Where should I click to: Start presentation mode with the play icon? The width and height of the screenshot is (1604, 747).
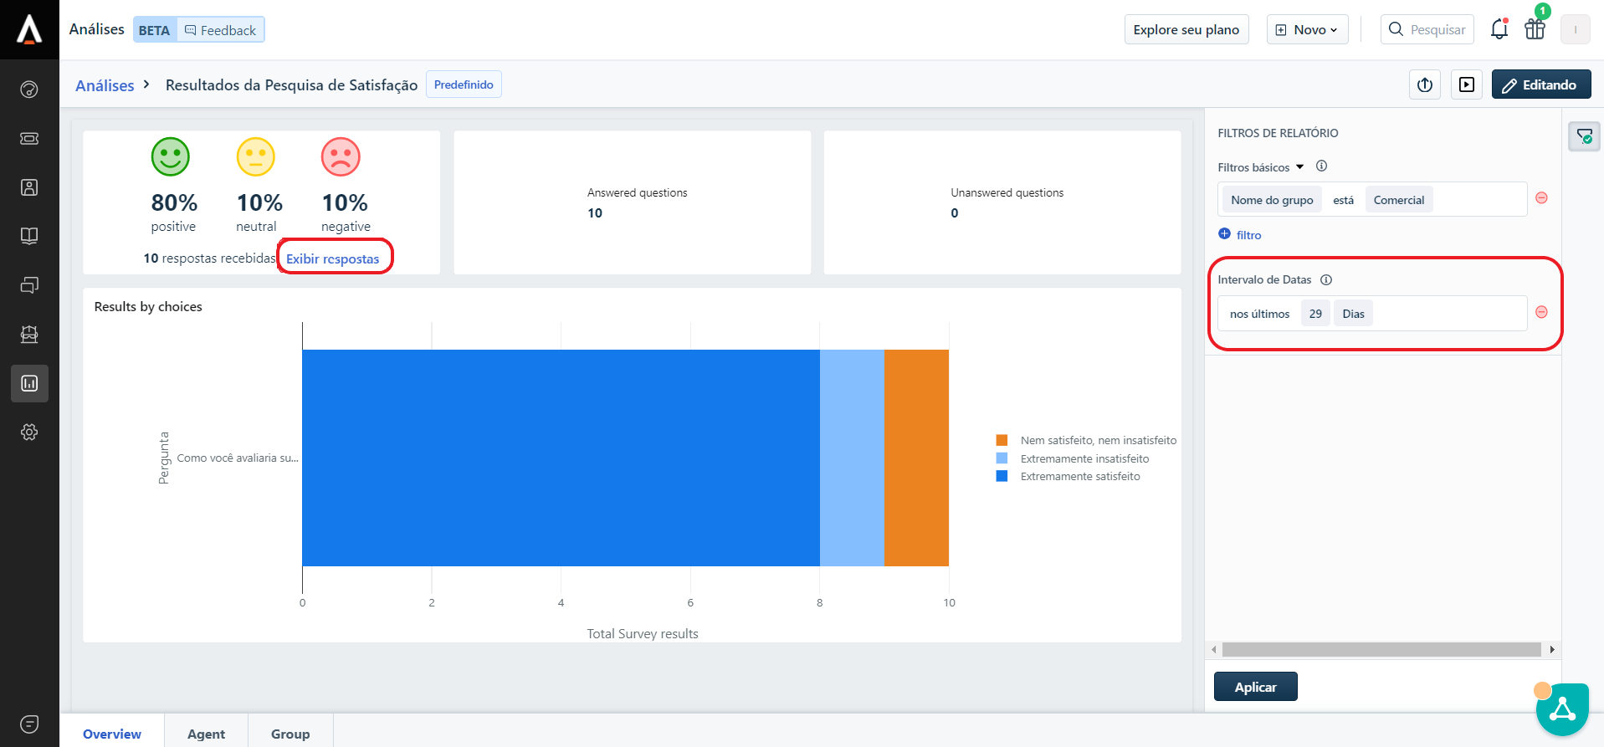pos(1466,84)
